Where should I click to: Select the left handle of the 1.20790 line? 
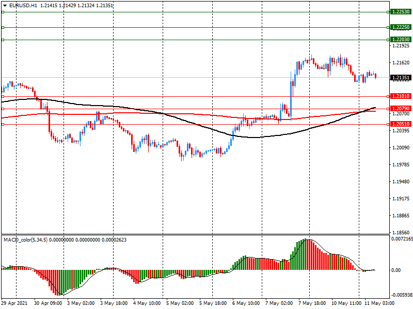[x=3, y=109]
